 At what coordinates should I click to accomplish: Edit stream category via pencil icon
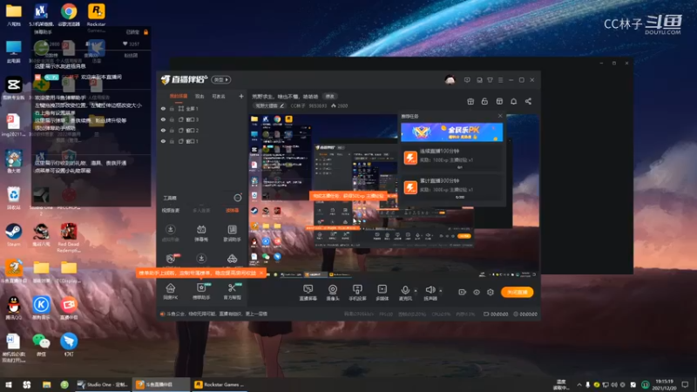281,105
